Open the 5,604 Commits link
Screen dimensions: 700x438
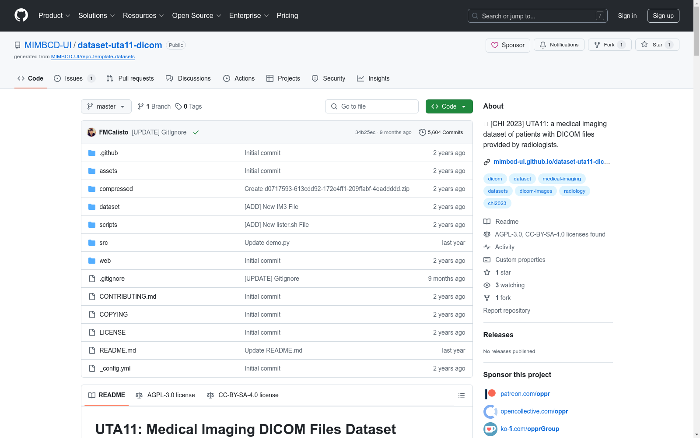coord(441,132)
